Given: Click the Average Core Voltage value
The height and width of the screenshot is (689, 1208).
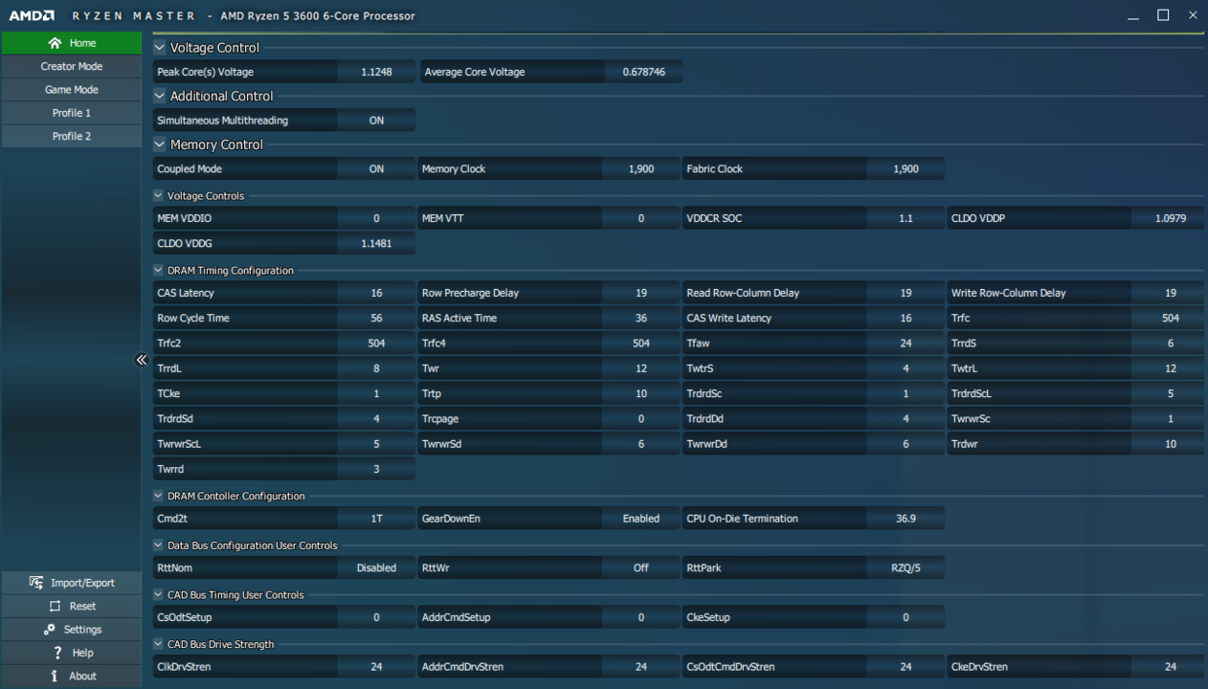Looking at the screenshot, I should [643, 72].
